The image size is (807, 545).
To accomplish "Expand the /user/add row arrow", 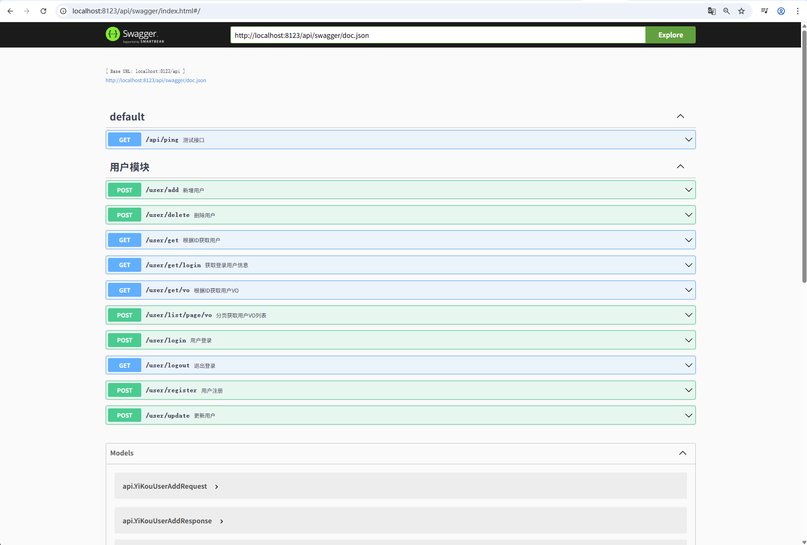I will [x=688, y=190].
